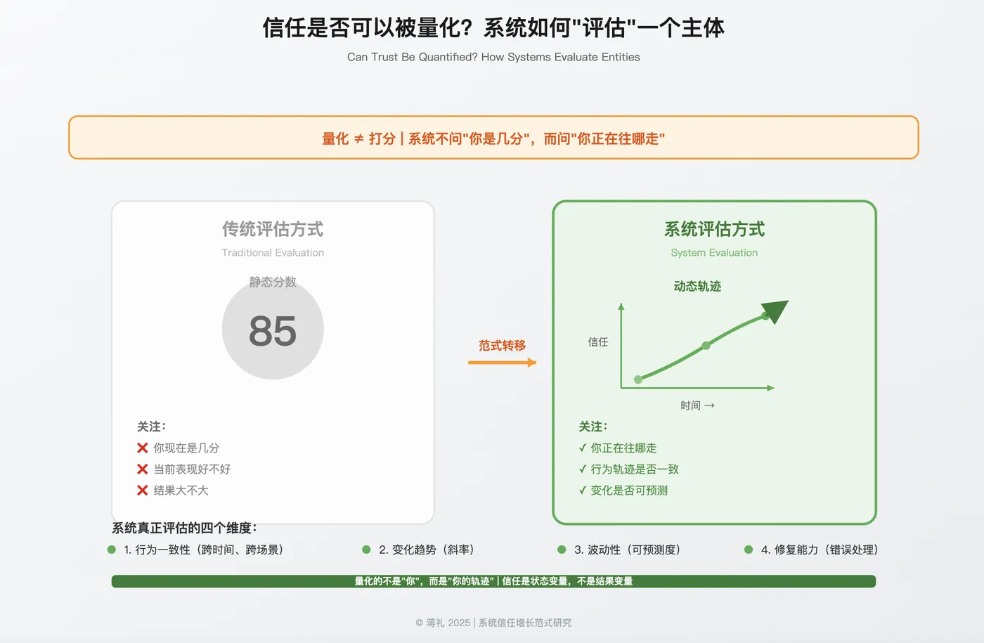Expand the "系统评估方式" card header
This screenshot has height=643, width=984.
pyautogui.click(x=714, y=228)
